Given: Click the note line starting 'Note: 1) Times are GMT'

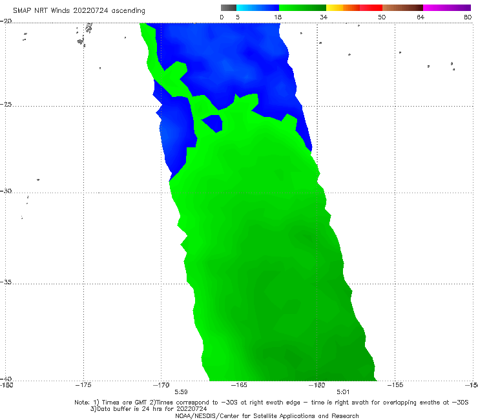Looking at the screenshot, I should coord(271,403).
